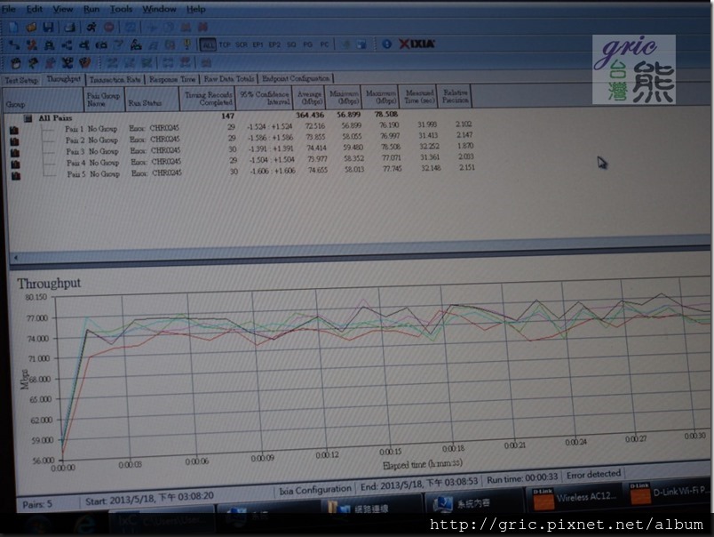714x537 pixels.
Task: Select the Pair 1 row
Action: (242, 127)
